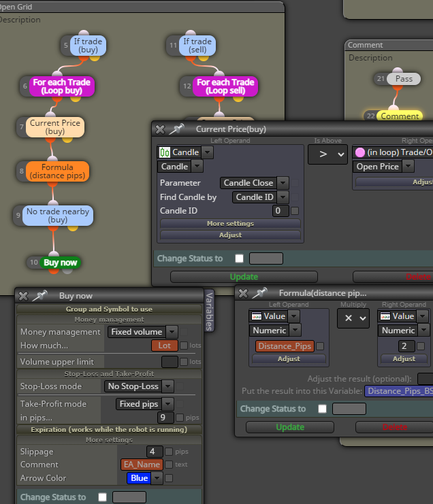The height and width of the screenshot is (504, 433).
Task: Click Update in Current Price(buy) panel
Action: click(x=244, y=277)
